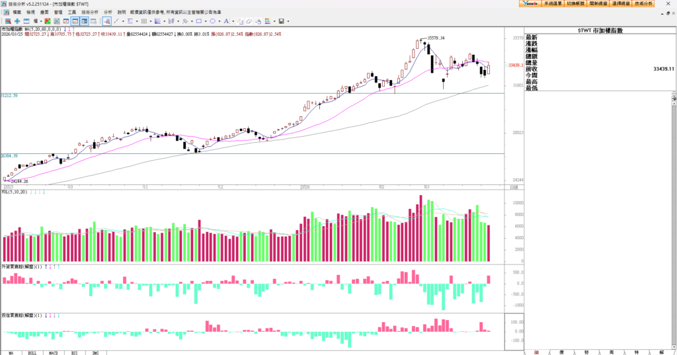
Task: Select the vertical cycle lines tool
Action: click(x=145, y=21)
